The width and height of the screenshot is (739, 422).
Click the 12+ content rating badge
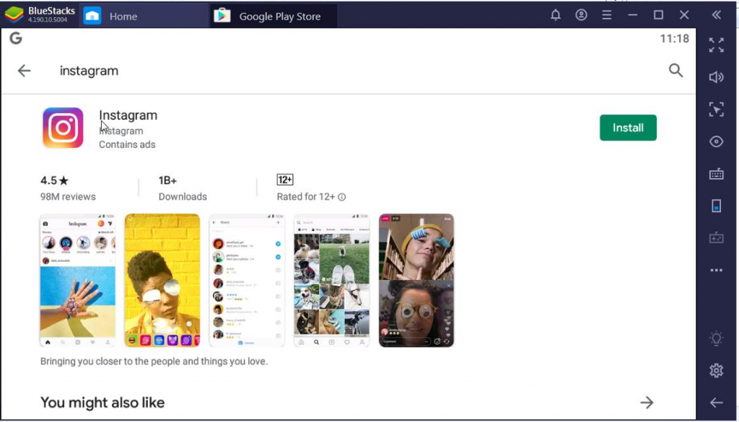click(285, 180)
